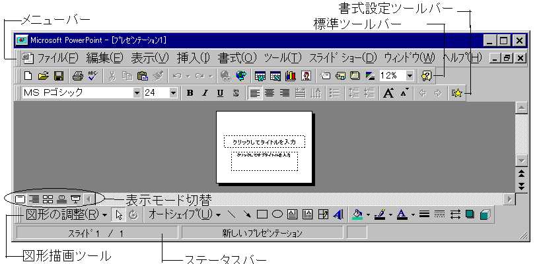Open the 表示(V) menu

(150, 58)
